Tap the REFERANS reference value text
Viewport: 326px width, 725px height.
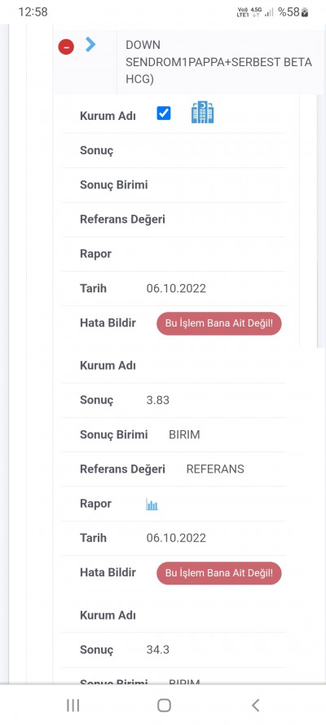(x=215, y=469)
